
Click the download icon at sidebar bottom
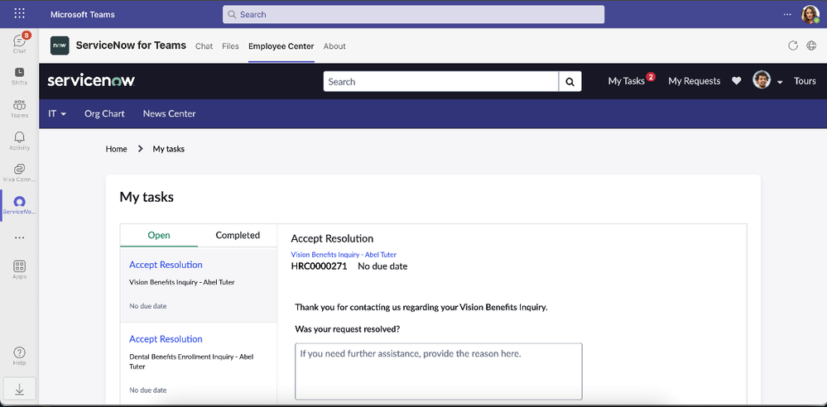pos(20,389)
